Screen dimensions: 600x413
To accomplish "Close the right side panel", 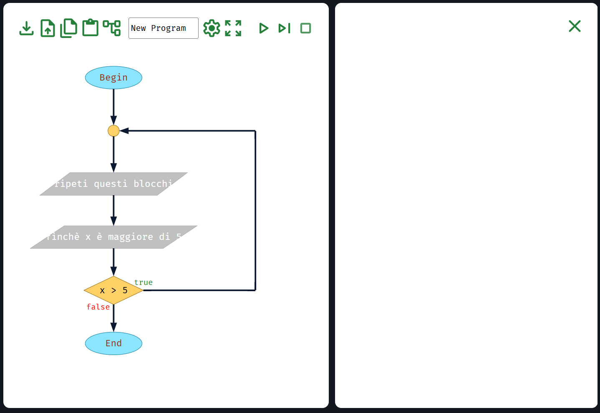I will pos(575,26).
